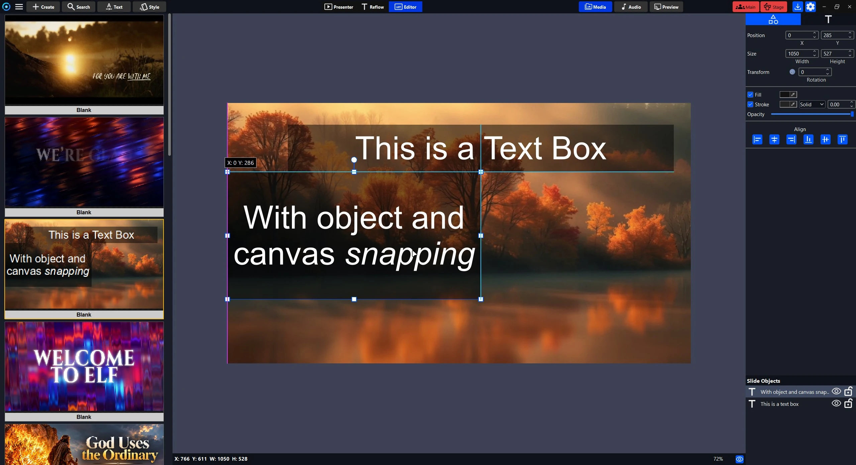Open the Create menu
The width and height of the screenshot is (856, 465).
point(43,7)
